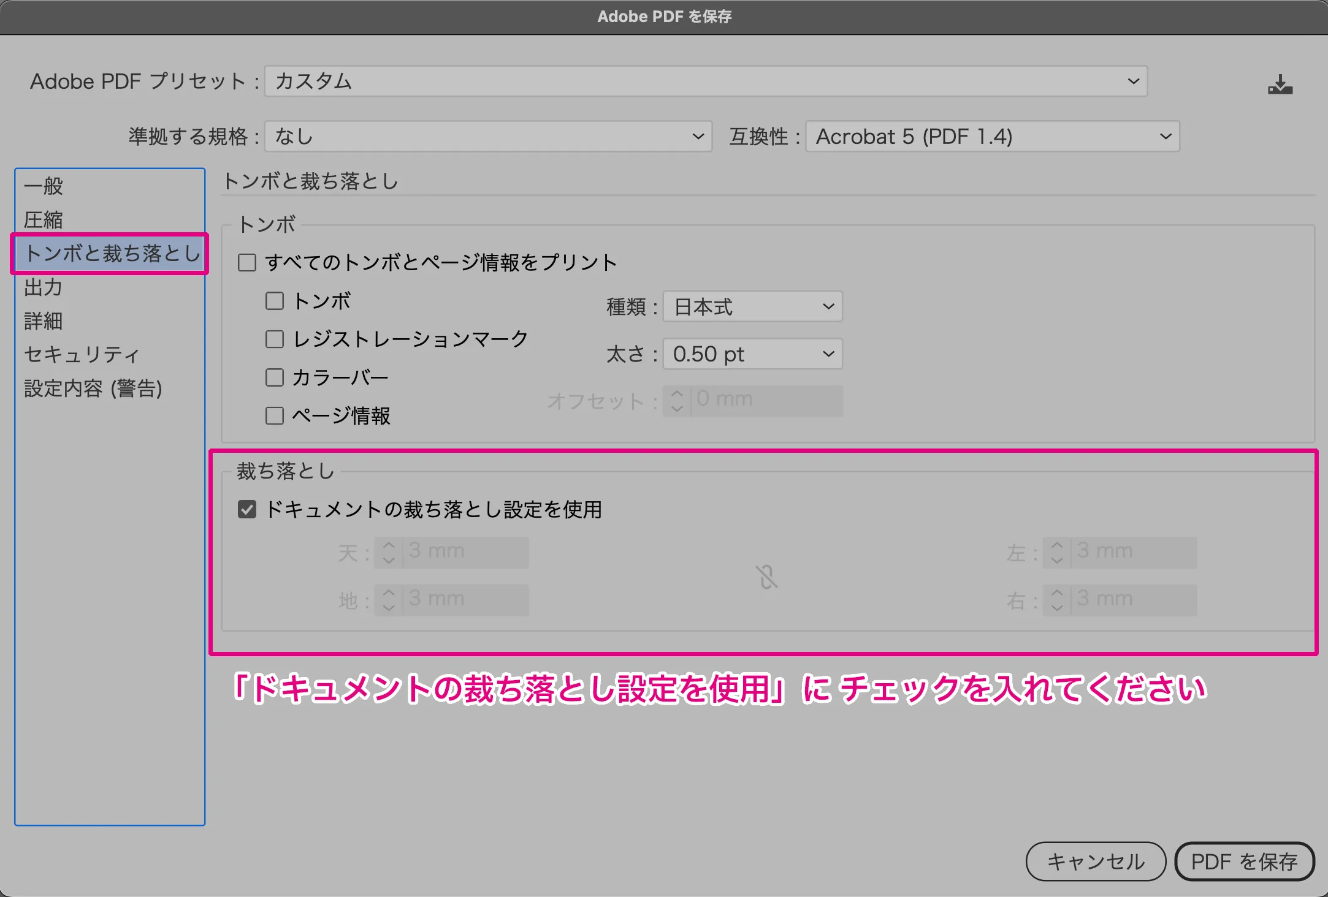Enable the カラーバー checkbox
Screen dimensions: 1328x897
[275, 377]
